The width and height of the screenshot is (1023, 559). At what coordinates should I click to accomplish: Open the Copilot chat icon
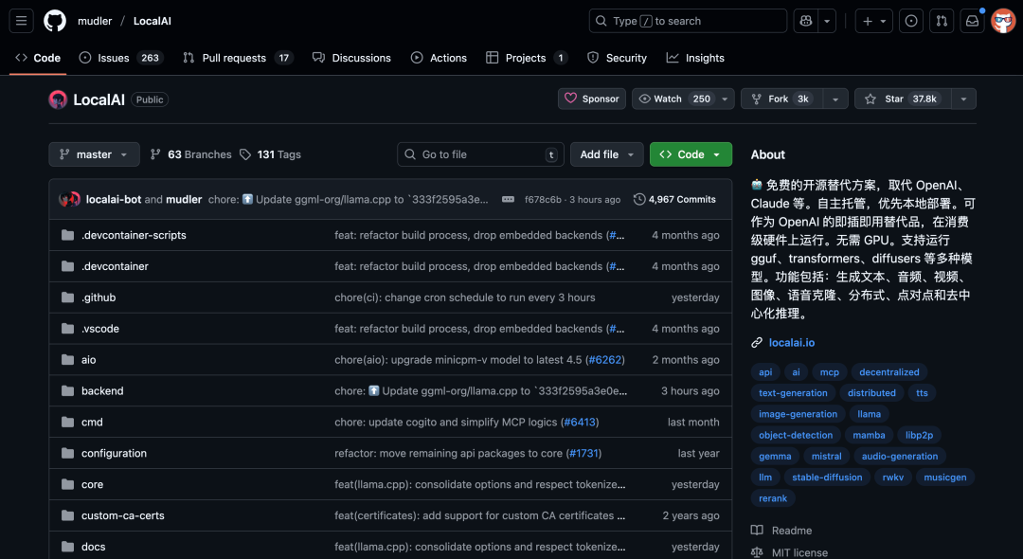point(805,21)
